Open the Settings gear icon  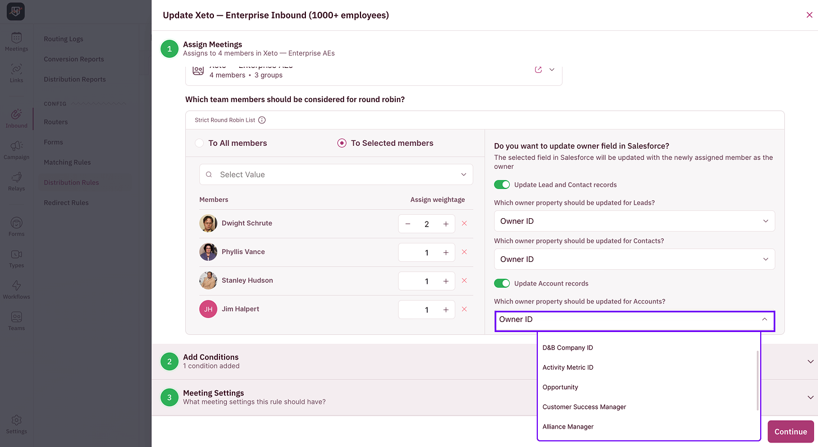coord(16,420)
